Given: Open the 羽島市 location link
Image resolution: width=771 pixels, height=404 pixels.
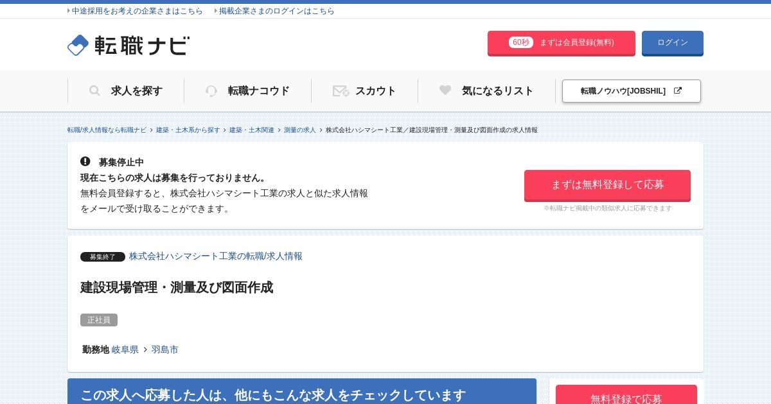Looking at the screenshot, I should (x=165, y=349).
